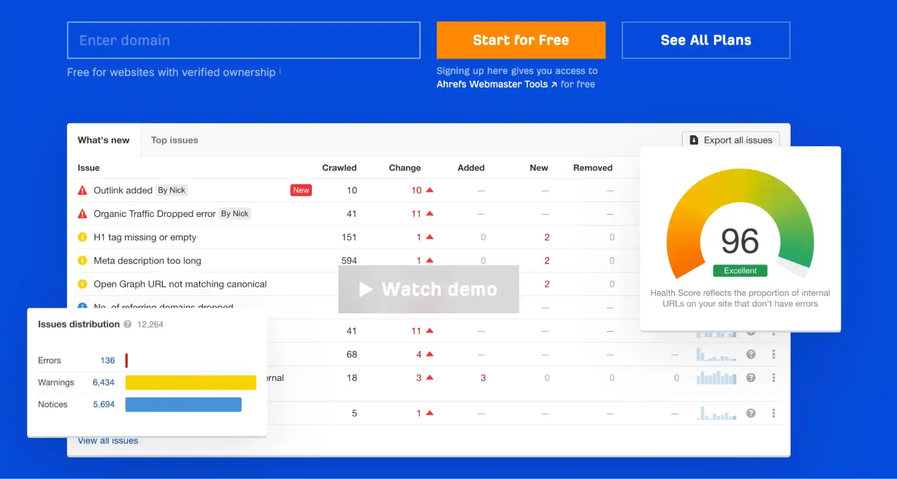The height and width of the screenshot is (479, 897).
Task: Switch to the What's new tab
Action: [x=104, y=140]
